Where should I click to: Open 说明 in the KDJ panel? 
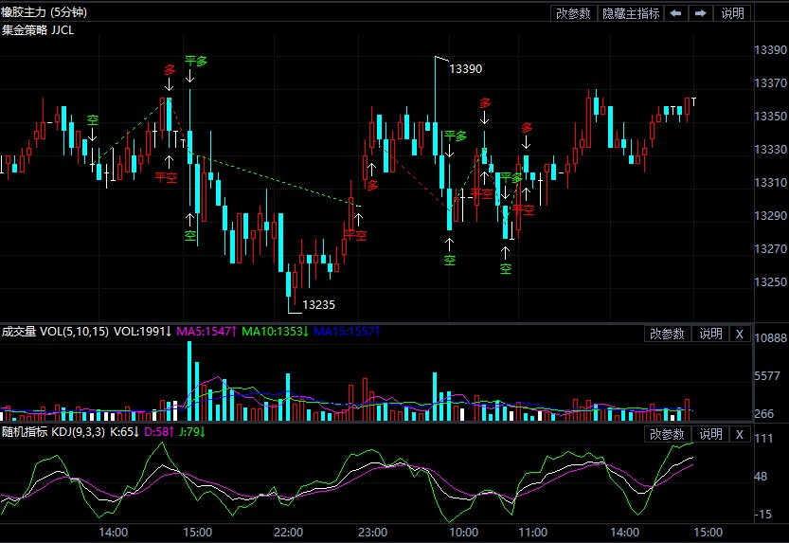point(710,434)
